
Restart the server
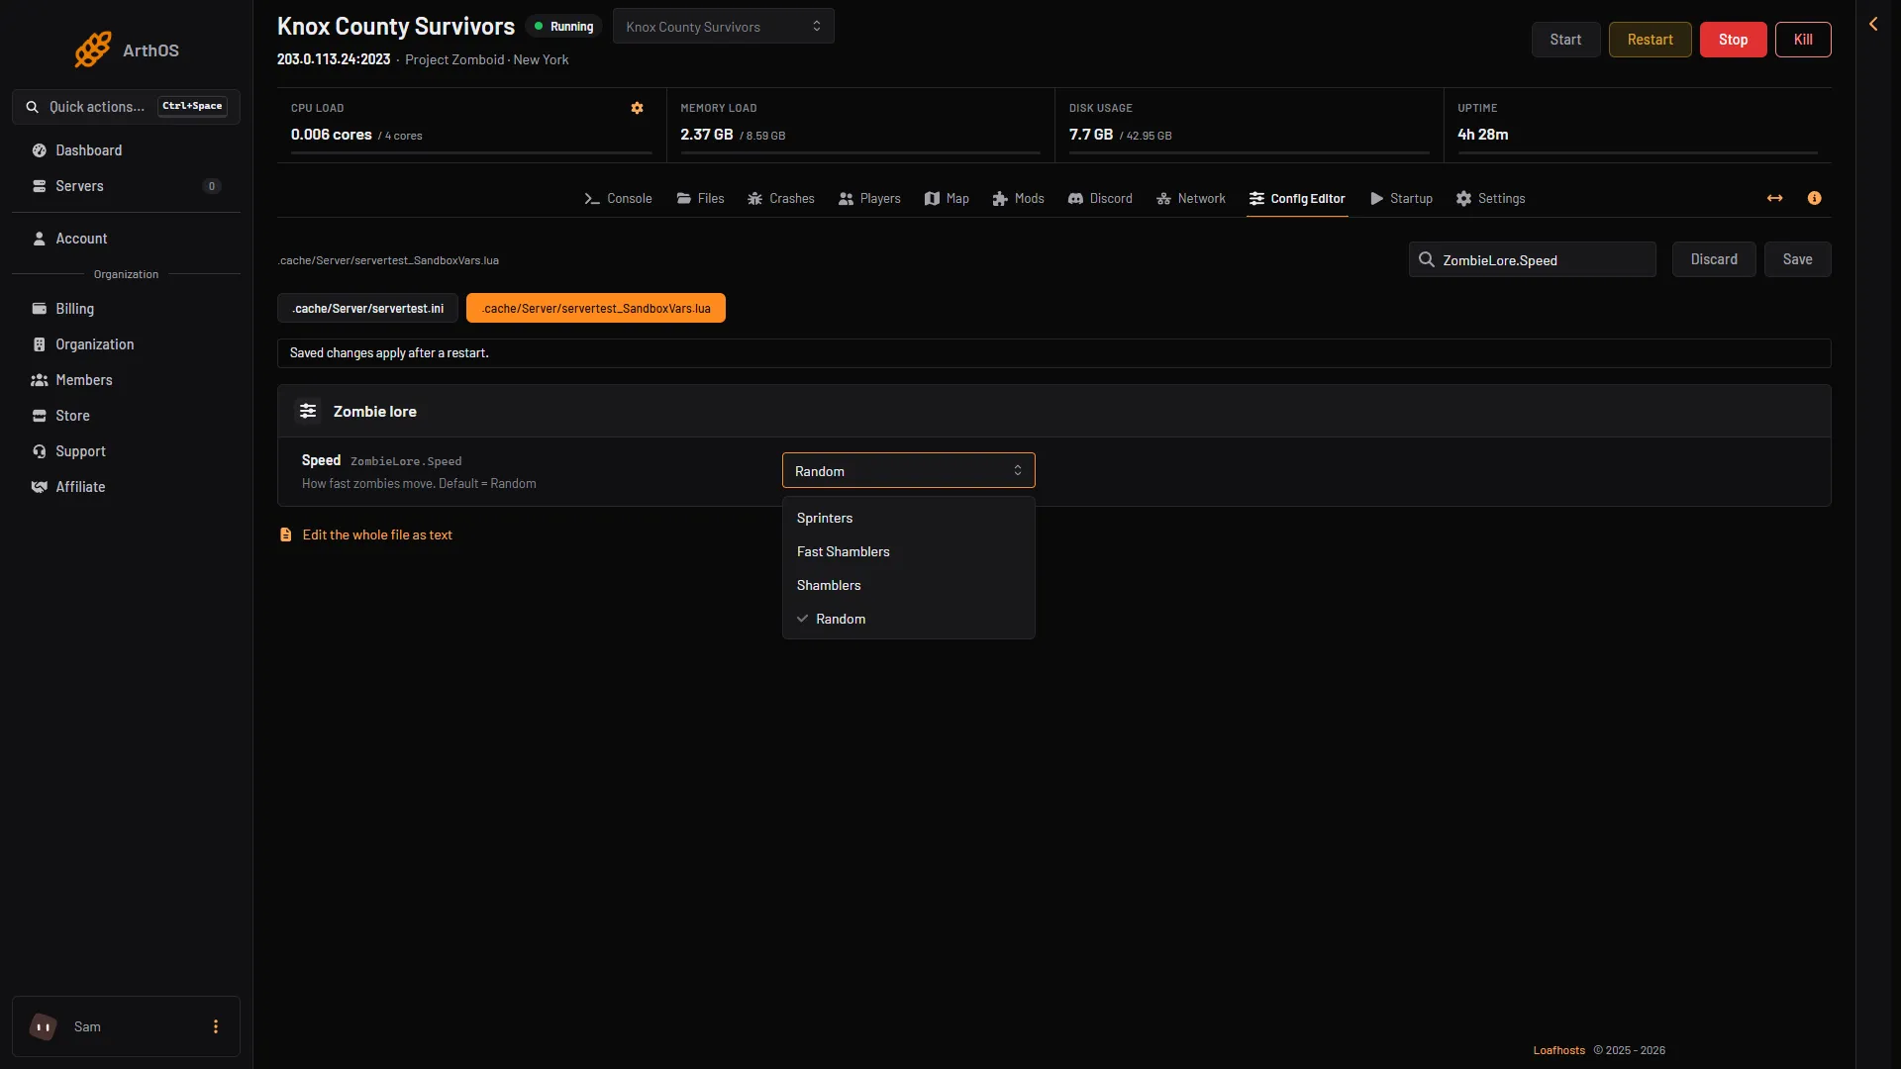(1650, 40)
